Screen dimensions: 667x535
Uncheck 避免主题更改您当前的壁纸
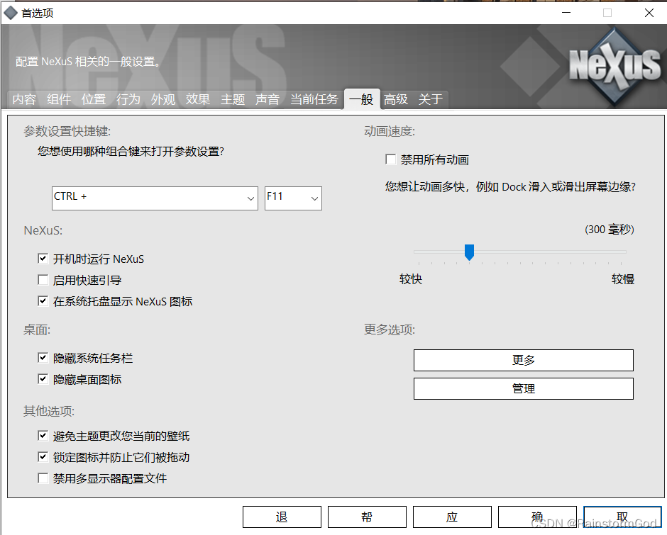[x=43, y=436]
